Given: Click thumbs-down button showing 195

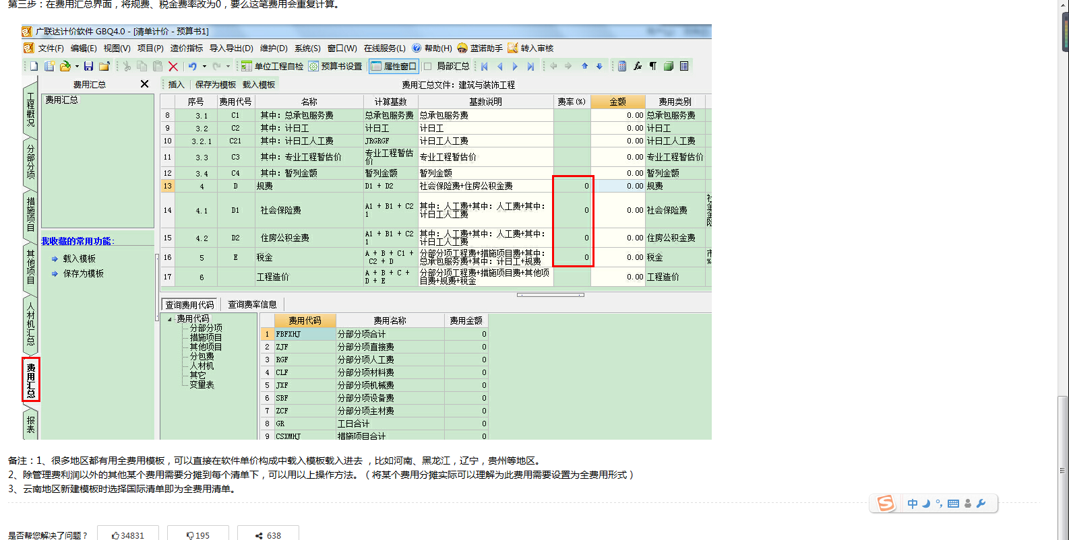Looking at the screenshot, I should (x=198, y=535).
